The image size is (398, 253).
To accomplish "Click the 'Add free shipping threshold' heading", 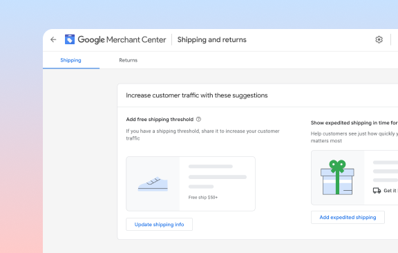I will pyautogui.click(x=160, y=120).
